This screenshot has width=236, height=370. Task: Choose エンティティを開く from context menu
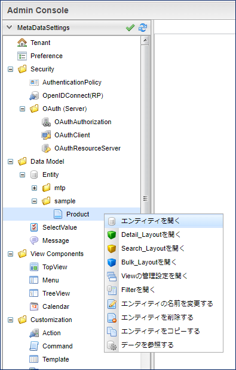point(164,221)
